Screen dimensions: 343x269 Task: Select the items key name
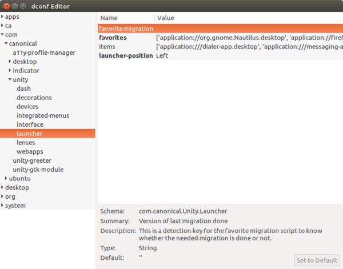(107, 46)
